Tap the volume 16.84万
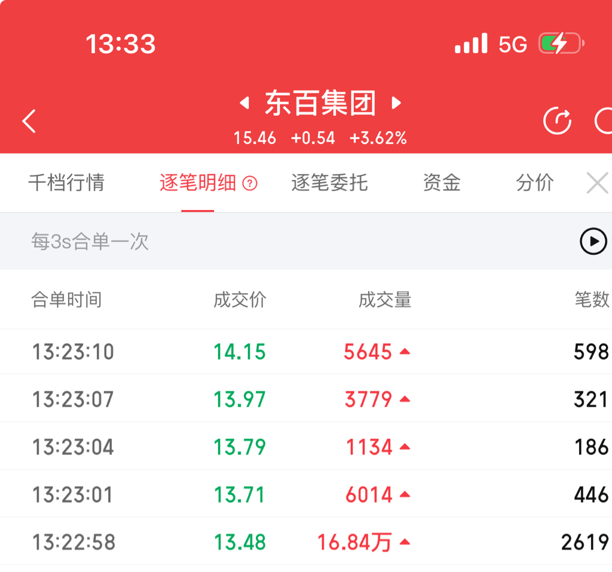 [354, 542]
